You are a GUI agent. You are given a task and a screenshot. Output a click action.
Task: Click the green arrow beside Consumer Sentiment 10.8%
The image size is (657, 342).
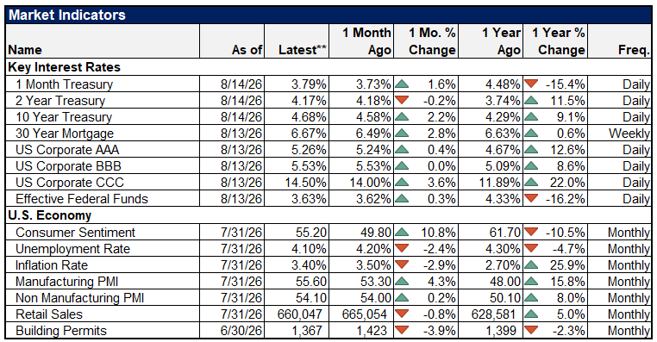402,232
